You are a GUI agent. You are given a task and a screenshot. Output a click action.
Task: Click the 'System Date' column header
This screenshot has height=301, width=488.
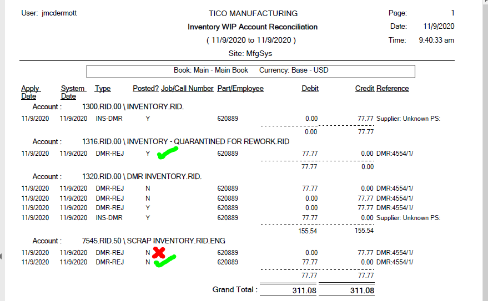point(73,92)
